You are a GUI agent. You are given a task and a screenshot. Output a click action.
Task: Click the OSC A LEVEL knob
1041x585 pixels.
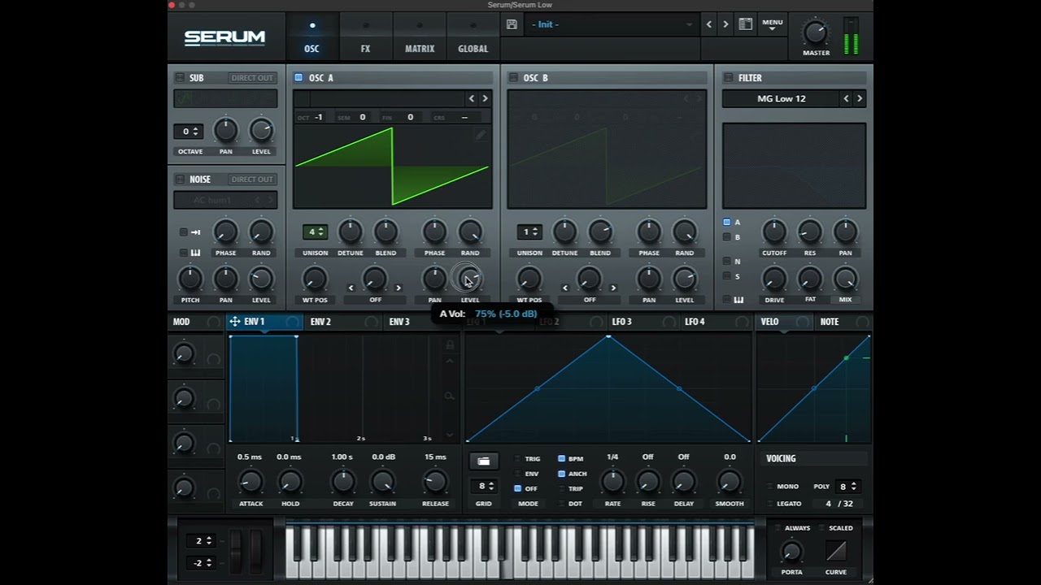470,279
